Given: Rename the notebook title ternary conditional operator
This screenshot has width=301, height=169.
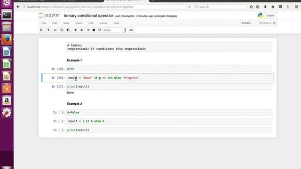Looking at the screenshot, I should click(88, 15).
